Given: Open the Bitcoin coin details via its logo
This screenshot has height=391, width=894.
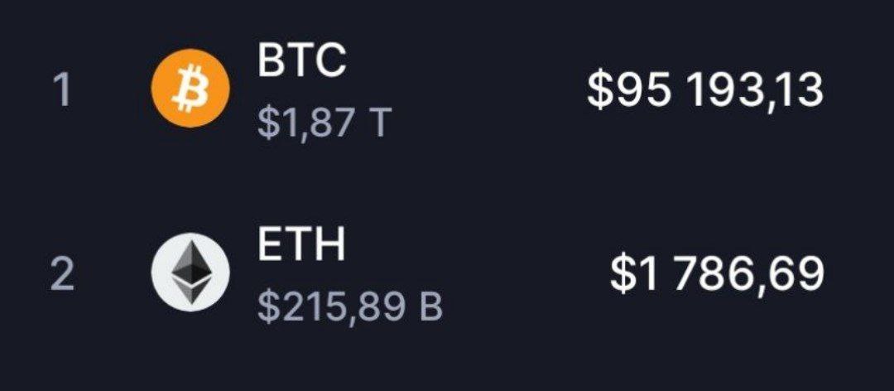Looking at the screenshot, I should (190, 88).
